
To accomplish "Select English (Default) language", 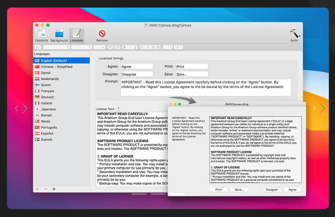I will click(x=61, y=61).
